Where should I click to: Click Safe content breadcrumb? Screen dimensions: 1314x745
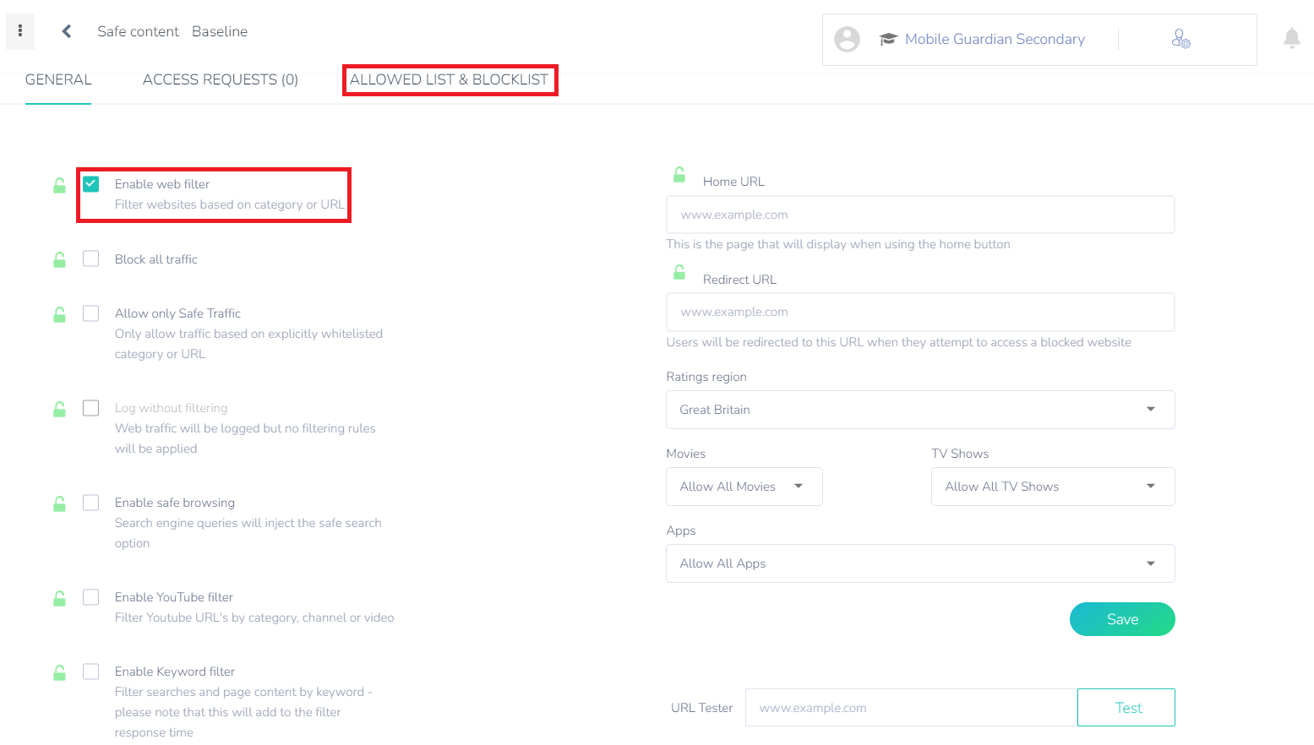pos(138,31)
